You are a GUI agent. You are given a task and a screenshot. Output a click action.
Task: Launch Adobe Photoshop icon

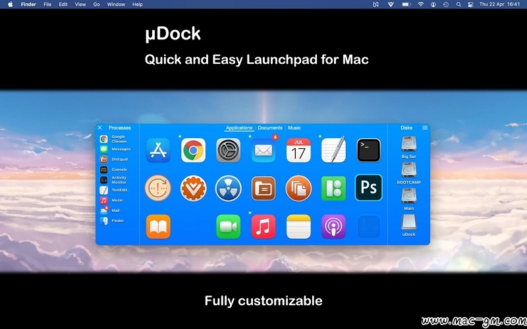coord(369,188)
